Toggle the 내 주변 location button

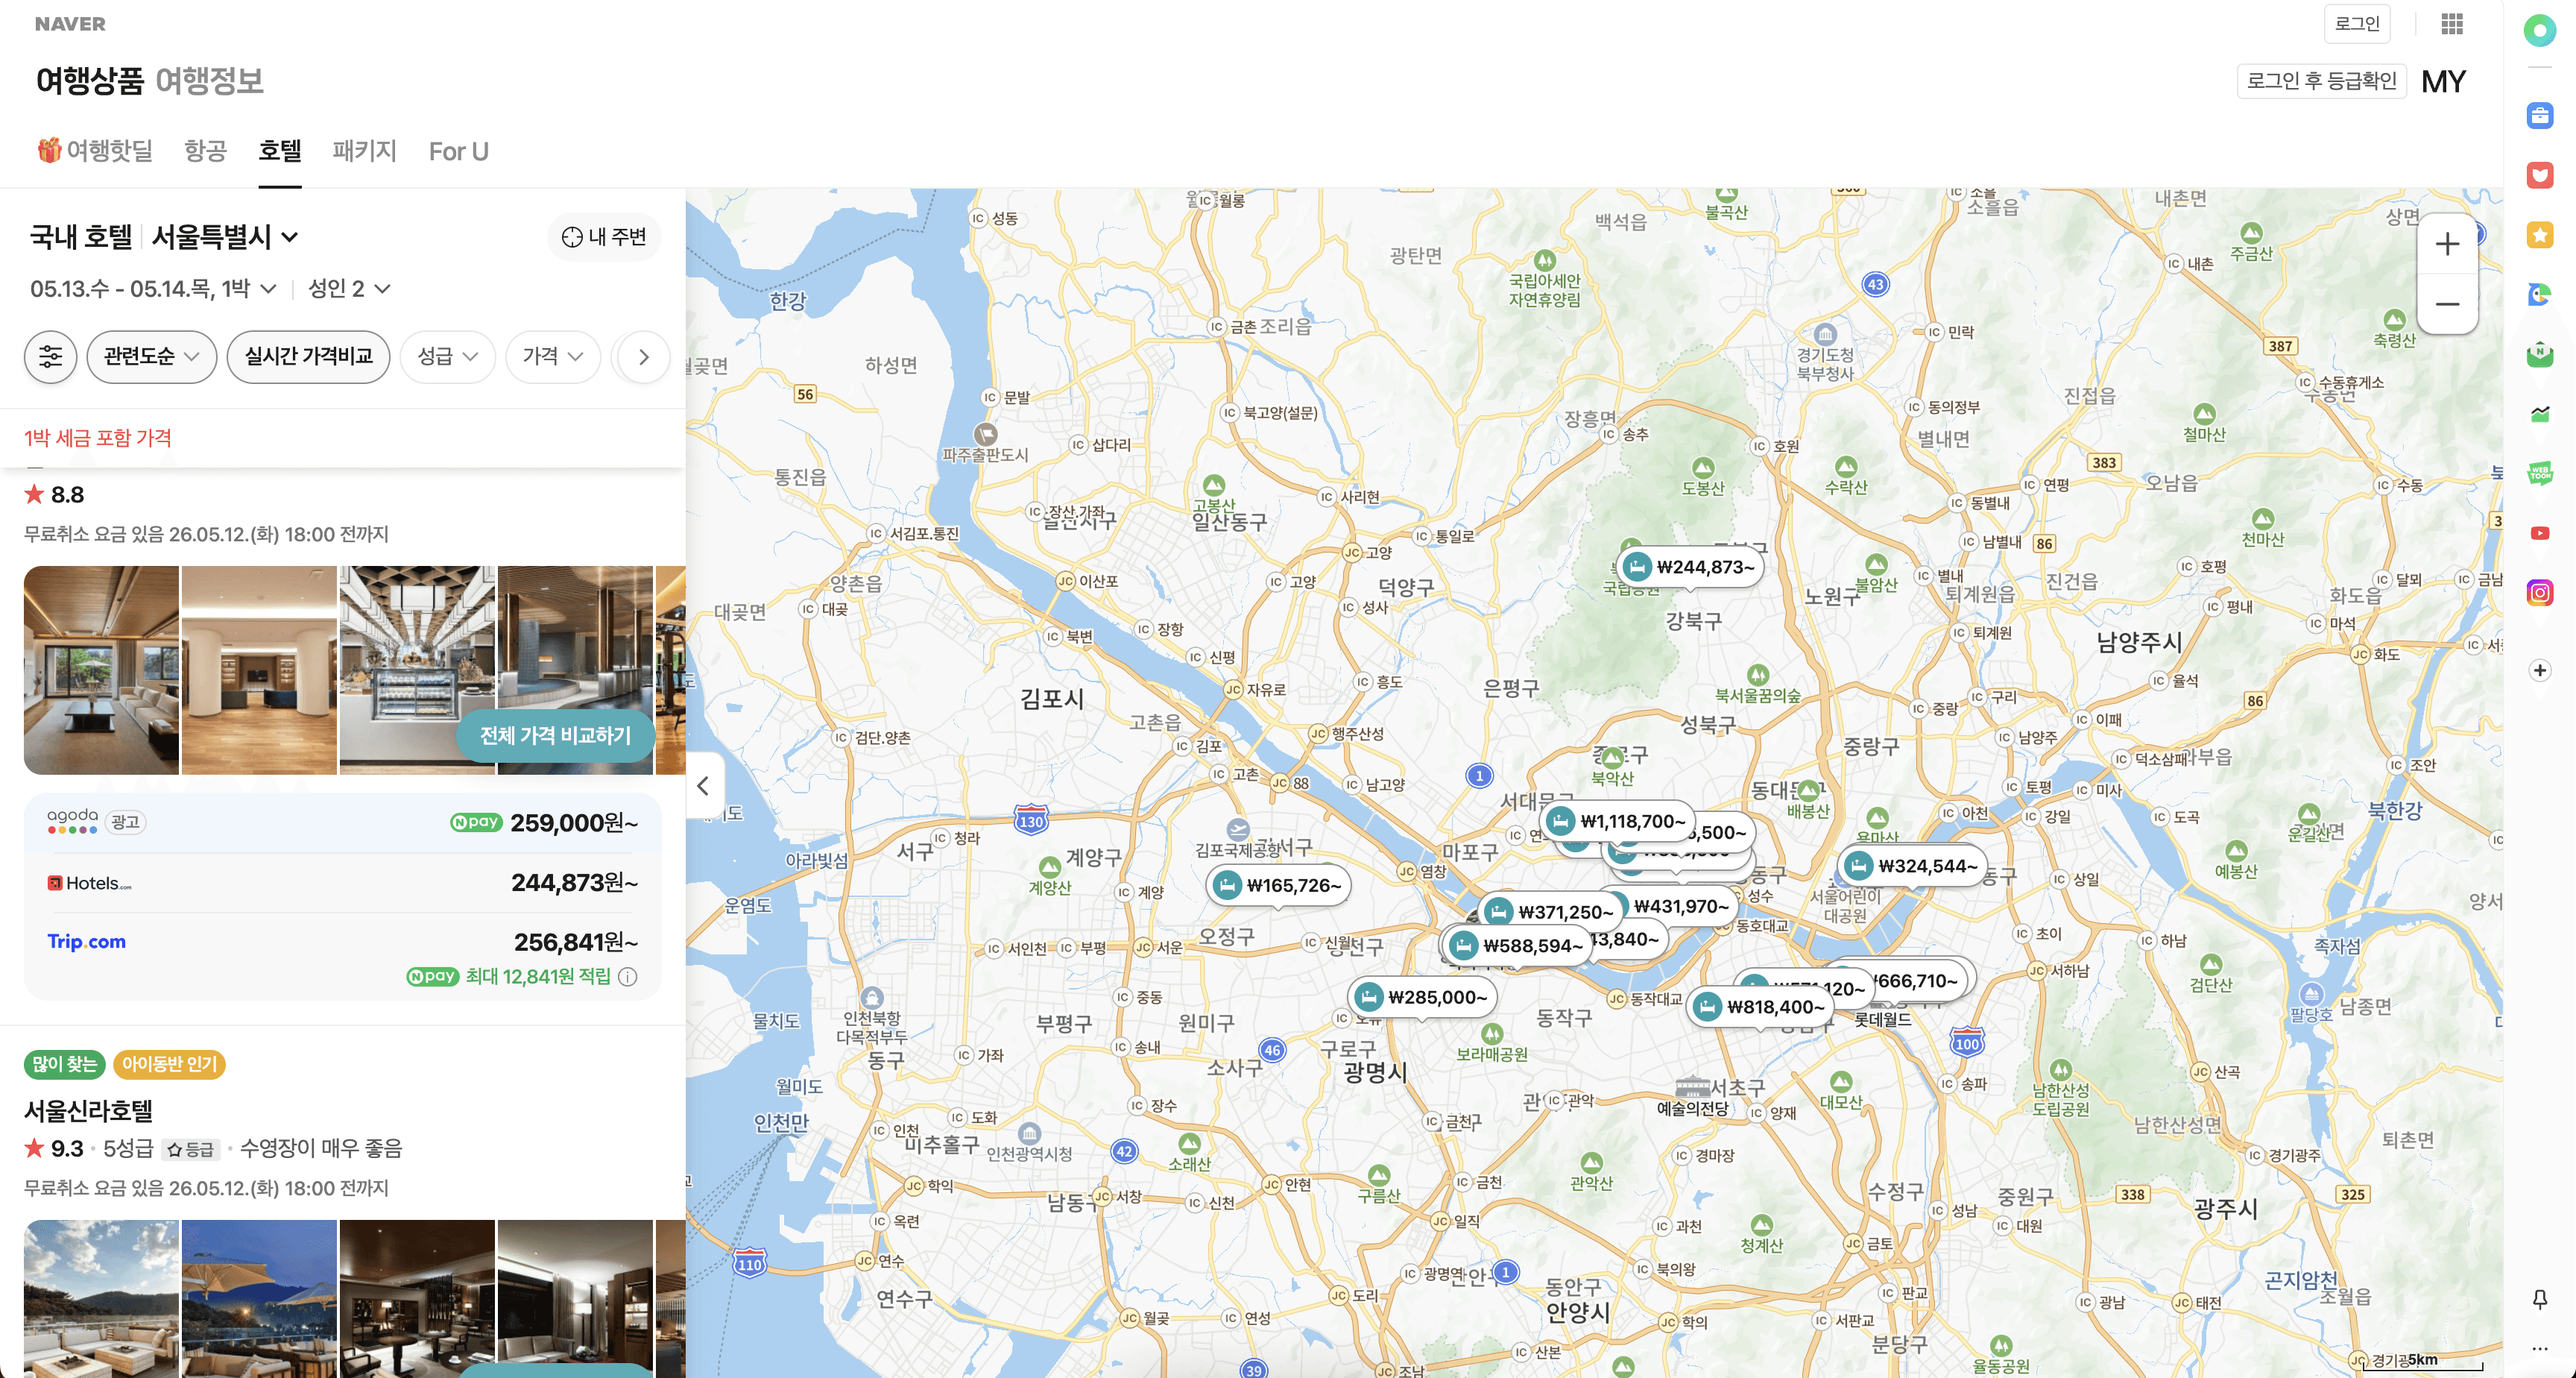point(604,237)
